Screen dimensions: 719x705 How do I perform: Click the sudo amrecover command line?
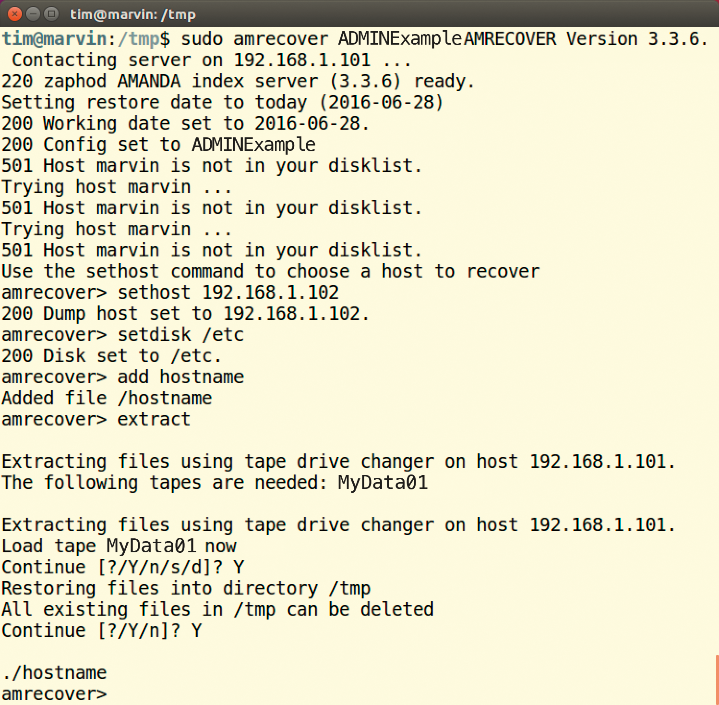click(288, 38)
